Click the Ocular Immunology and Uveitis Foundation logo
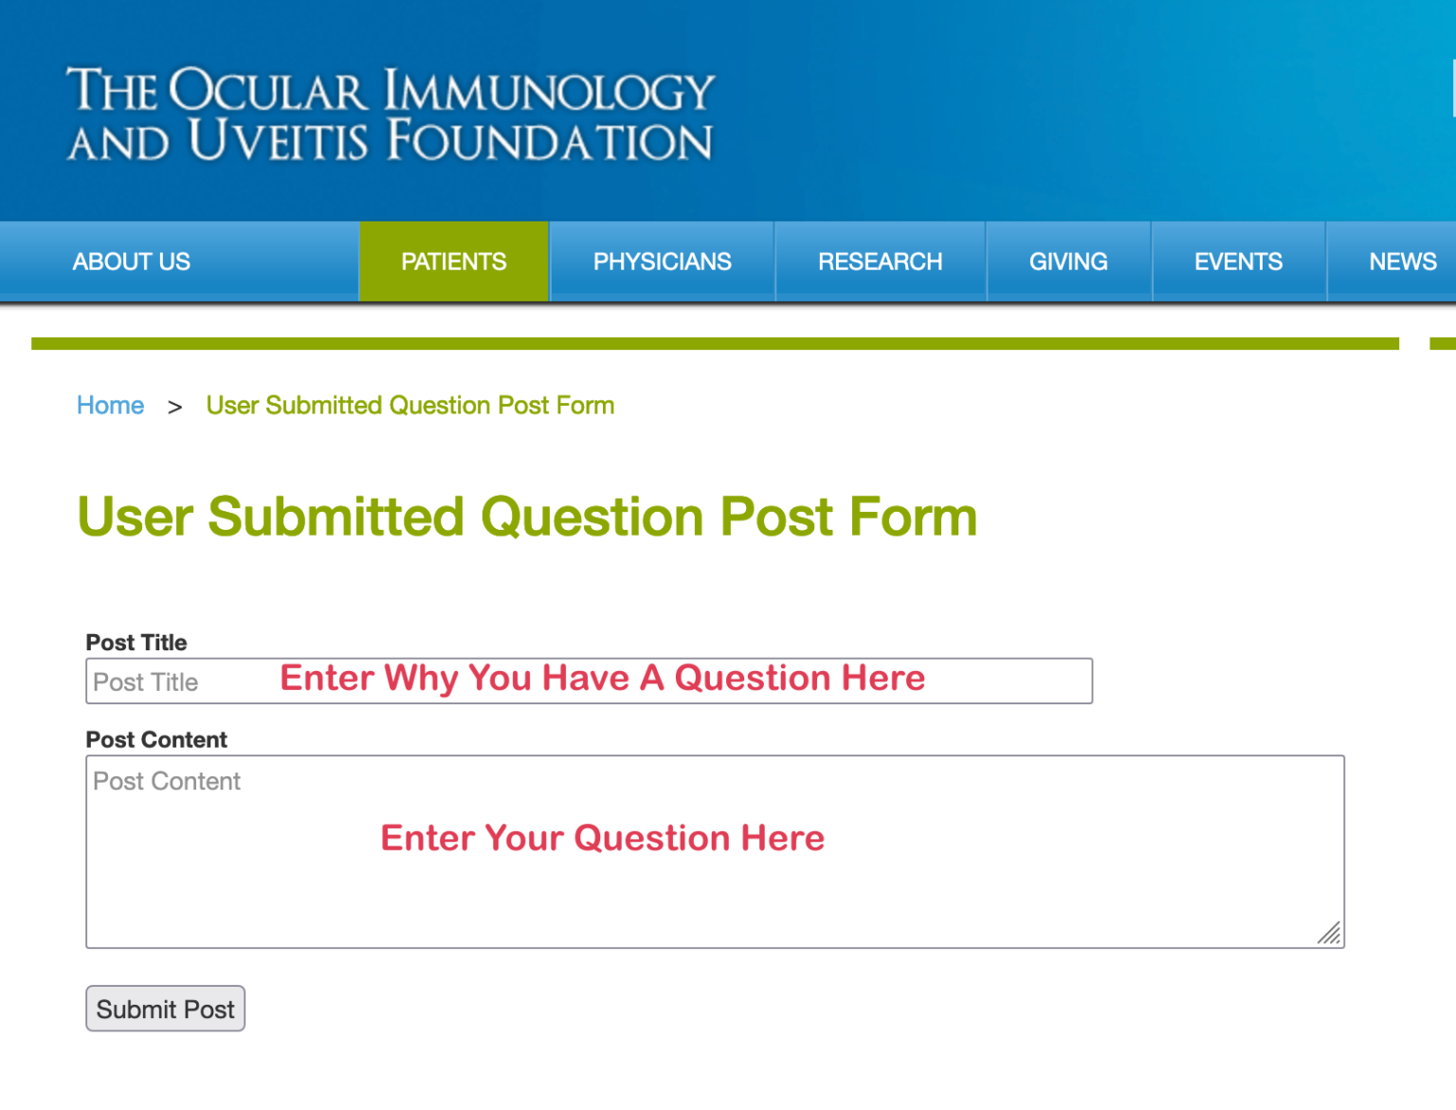 (390, 115)
